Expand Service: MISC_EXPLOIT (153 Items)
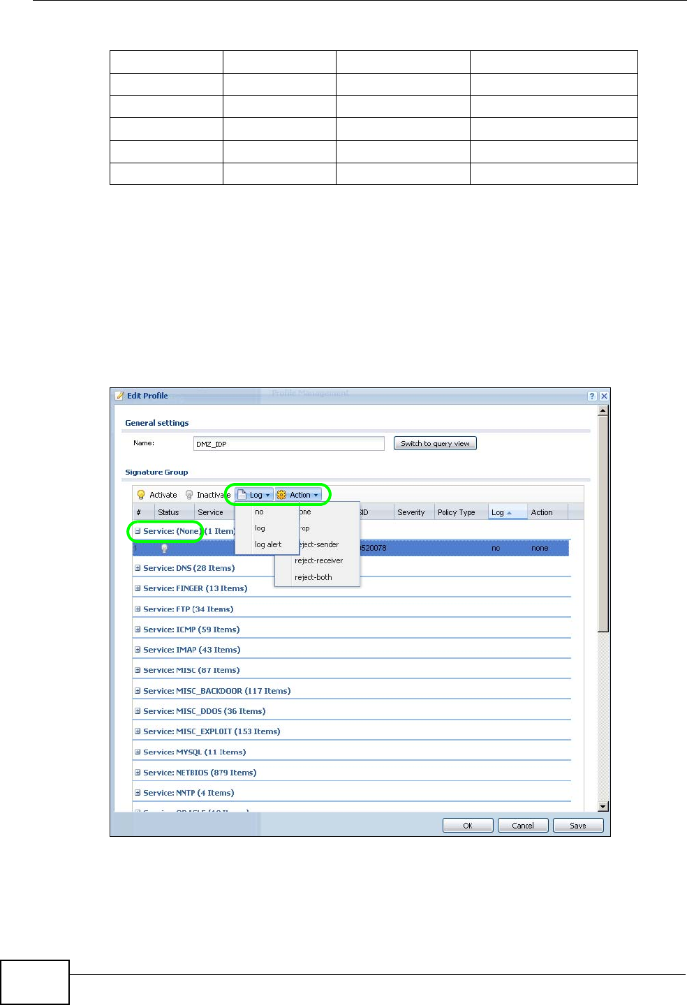Viewport: 687px width, 1005px height. pos(138,731)
